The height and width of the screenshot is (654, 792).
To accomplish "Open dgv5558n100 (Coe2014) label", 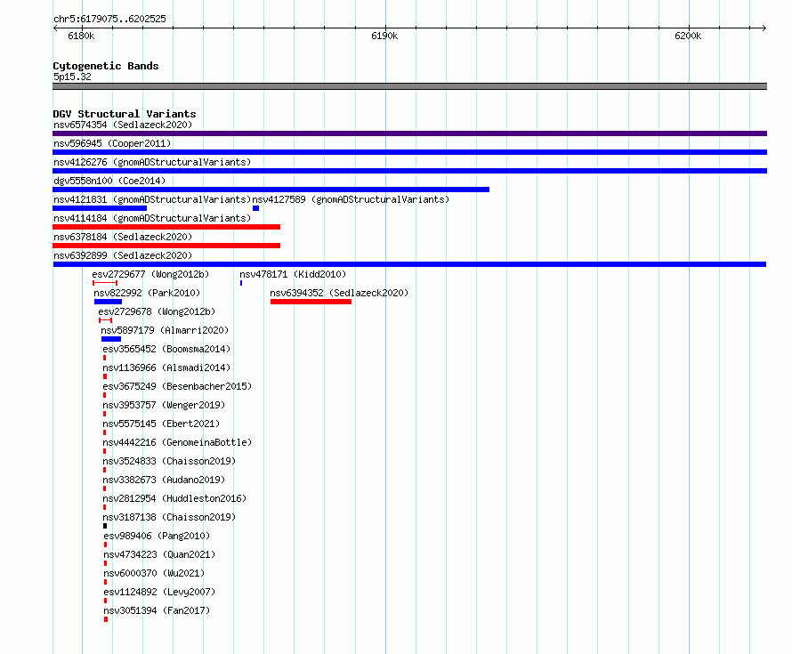I will click(109, 181).
